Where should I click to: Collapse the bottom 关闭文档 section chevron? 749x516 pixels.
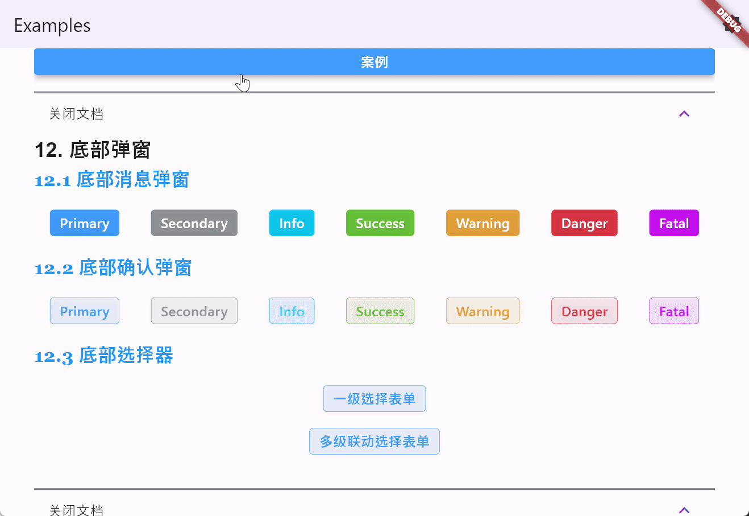[684, 509]
